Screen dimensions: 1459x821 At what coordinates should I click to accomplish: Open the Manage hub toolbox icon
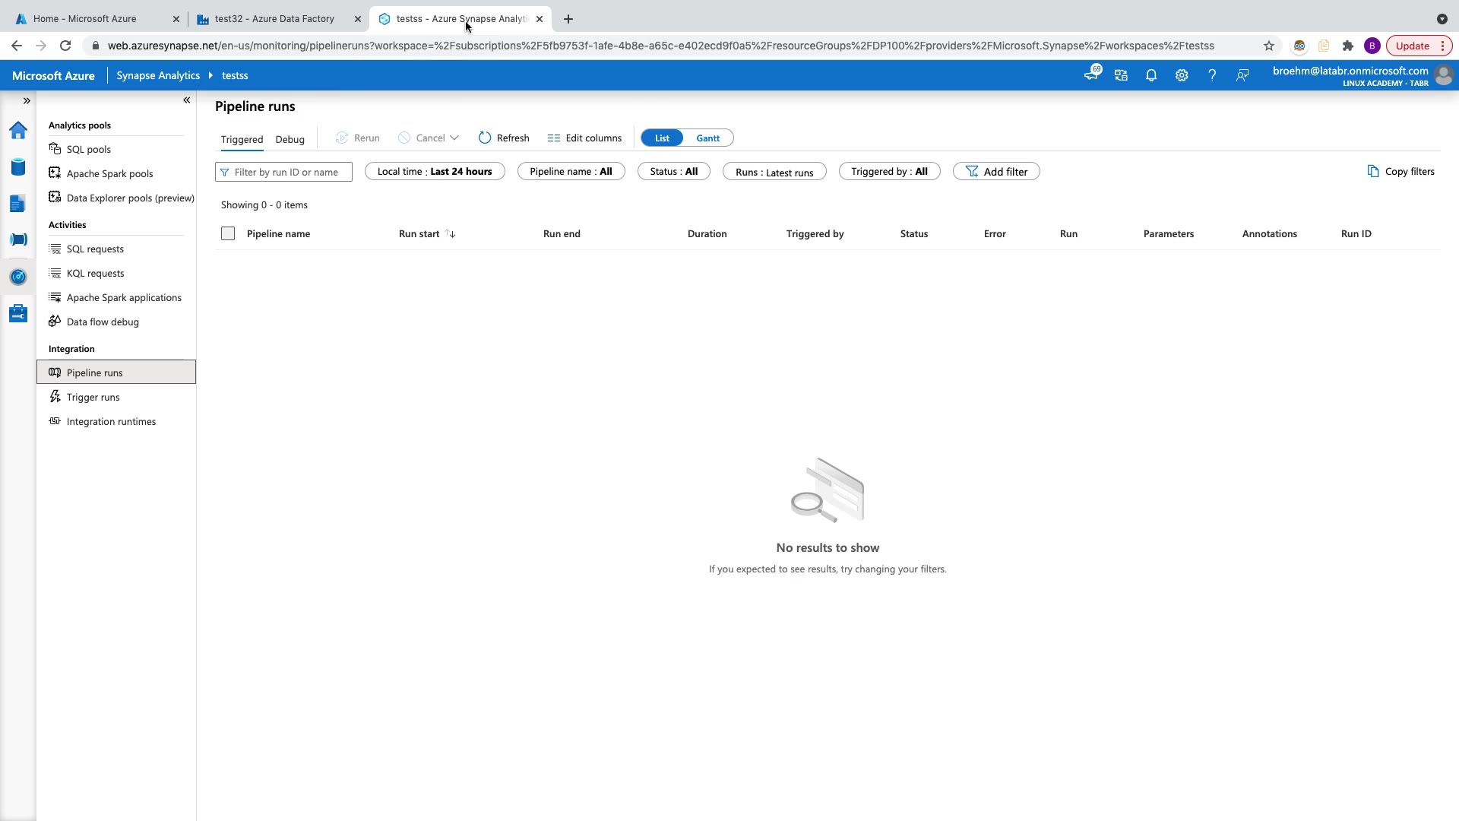[x=18, y=313]
